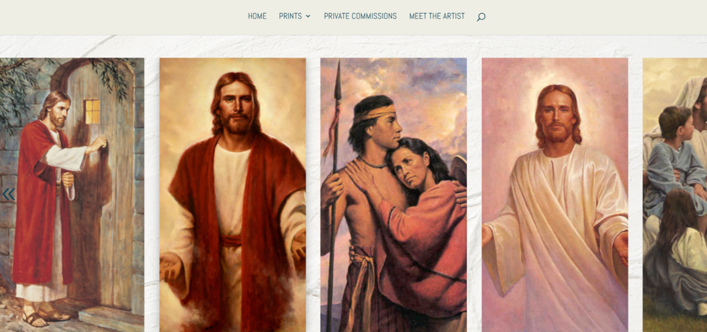
Task: View the warrior with spear and mother painting
Action: click(393, 195)
